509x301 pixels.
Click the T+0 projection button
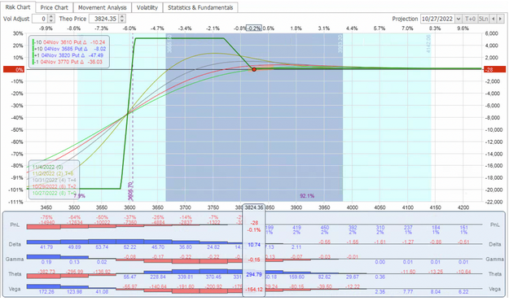pos(470,19)
